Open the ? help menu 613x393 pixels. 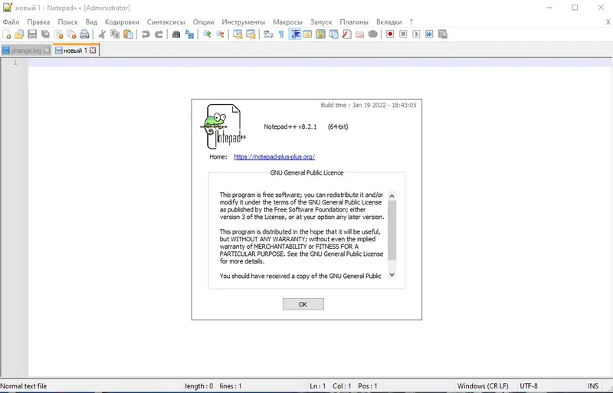coord(411,22)
